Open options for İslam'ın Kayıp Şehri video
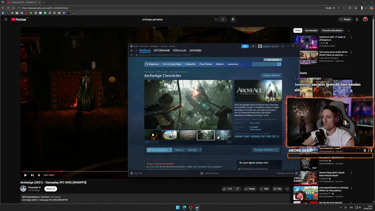 pyautogui.click(x=351, y=173)
